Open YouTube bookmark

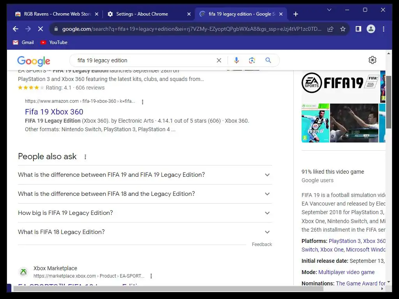point(54,42)
